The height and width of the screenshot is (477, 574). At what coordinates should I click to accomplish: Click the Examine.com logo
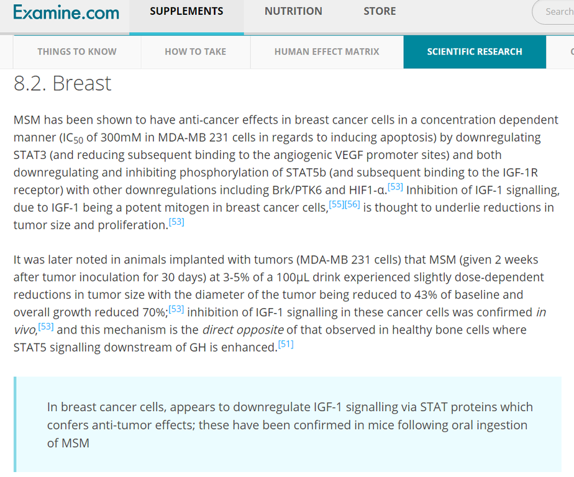tap(66, 12)
